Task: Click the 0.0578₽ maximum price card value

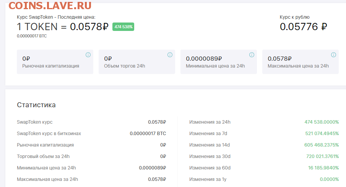Action: pos(279,59)
